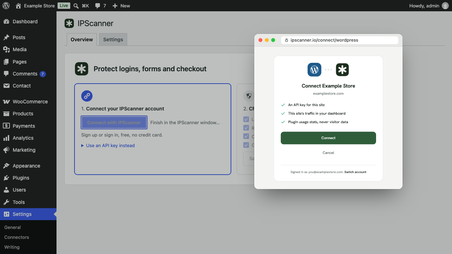Image resolution: width=452 pixels, height=254 pixels.
Task: Open the Example Store home icon
Action: [18, 6]
